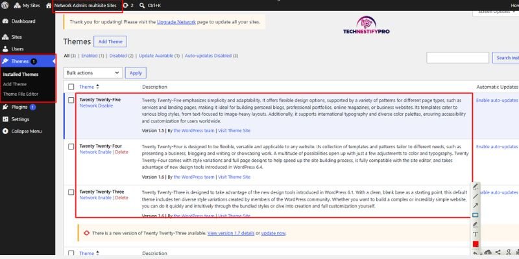Enable auto-updates for Twenty Twenty-Four
519x259 pixels.
point(497,147)
